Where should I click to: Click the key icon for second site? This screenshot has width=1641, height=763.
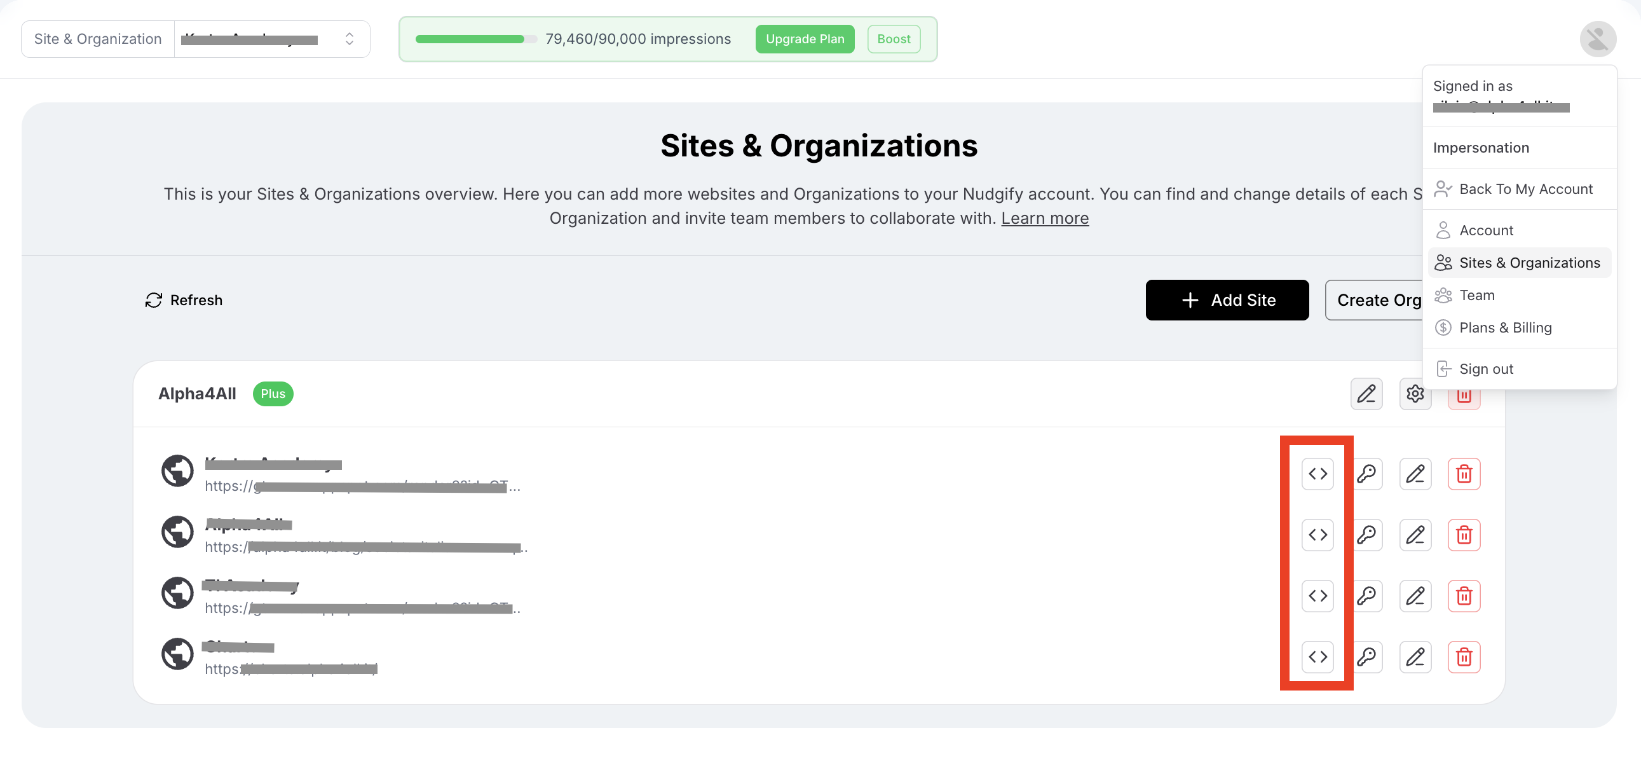click(1366, 535)
